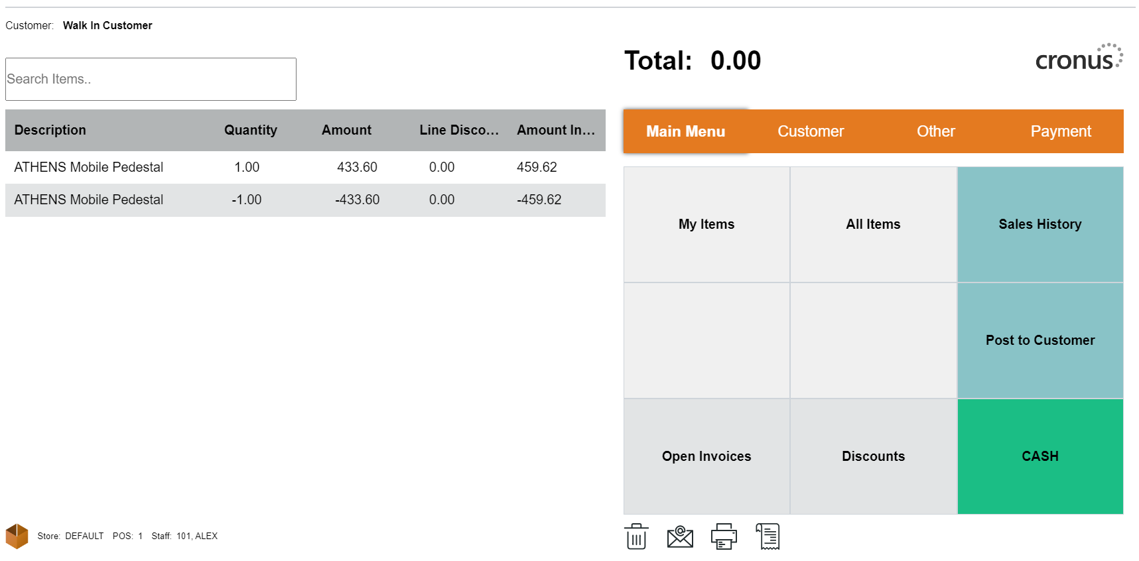Pay with the green CASH button

[1039, 456]
